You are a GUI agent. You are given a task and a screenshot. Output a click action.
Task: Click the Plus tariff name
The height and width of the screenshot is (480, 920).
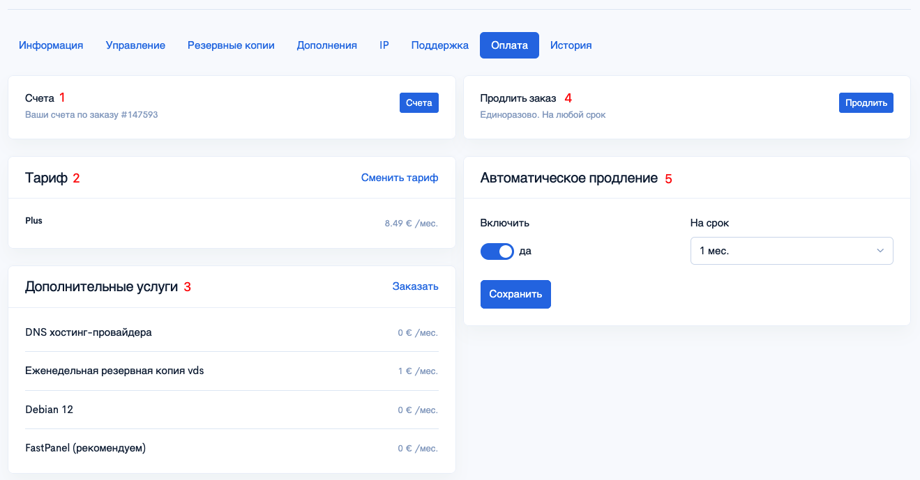[x=33, y=220]
